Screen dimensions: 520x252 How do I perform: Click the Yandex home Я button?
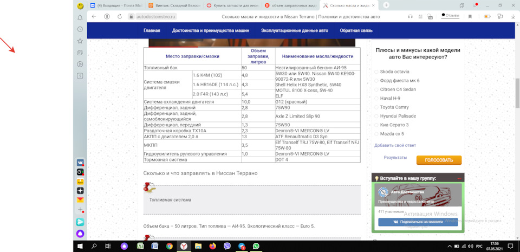107,17
